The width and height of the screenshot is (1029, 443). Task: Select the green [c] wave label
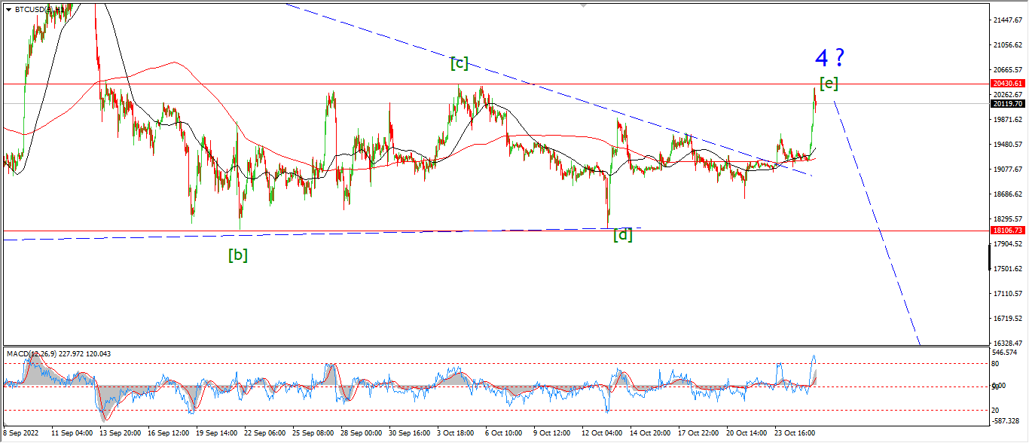point(460,63)
